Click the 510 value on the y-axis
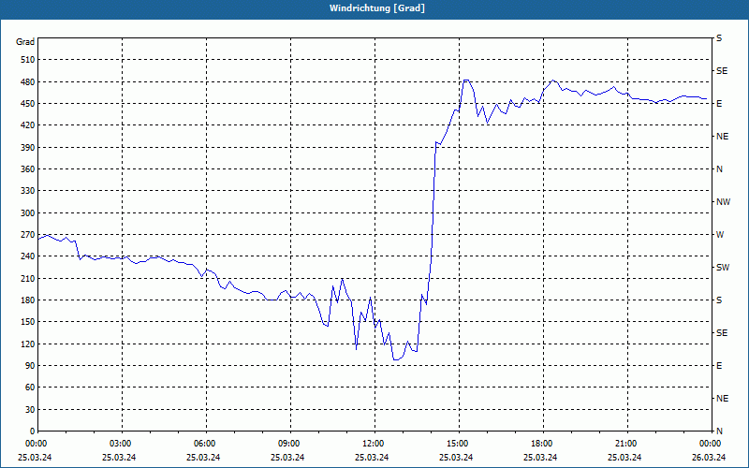This screenshot has width=749, height=468. click(28, 60)
